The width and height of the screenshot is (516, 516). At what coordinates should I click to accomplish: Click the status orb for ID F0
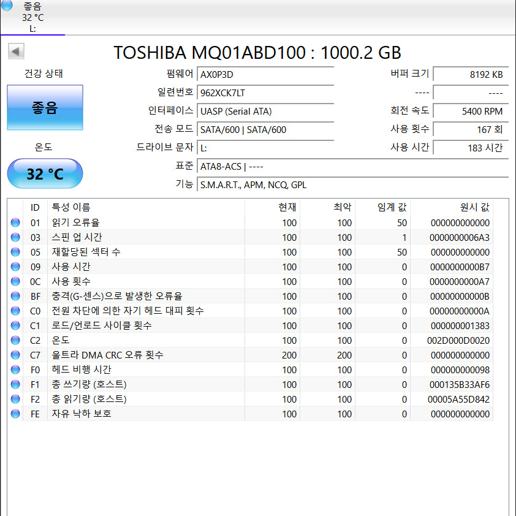(x=15, y=370)
